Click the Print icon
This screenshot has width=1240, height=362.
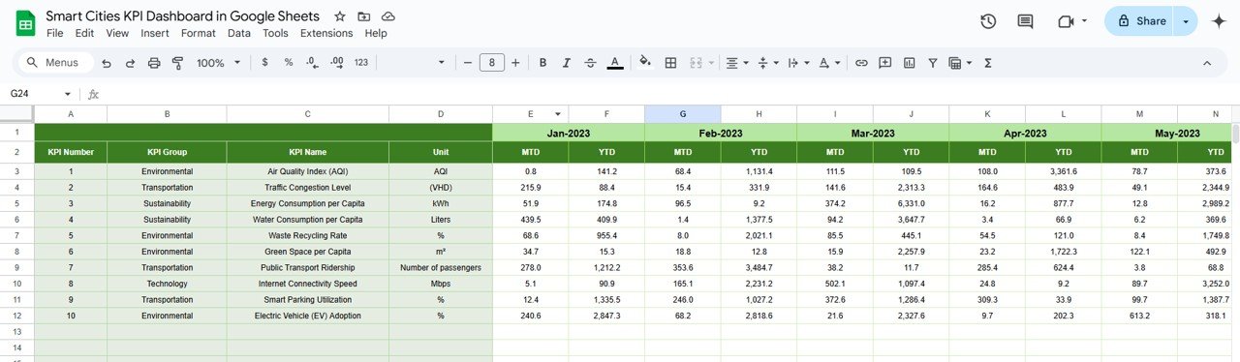[154, 63]
